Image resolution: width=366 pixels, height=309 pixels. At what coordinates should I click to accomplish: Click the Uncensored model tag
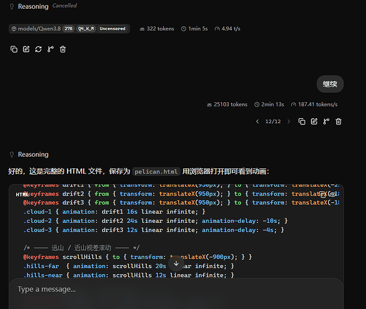pos(112,28)
